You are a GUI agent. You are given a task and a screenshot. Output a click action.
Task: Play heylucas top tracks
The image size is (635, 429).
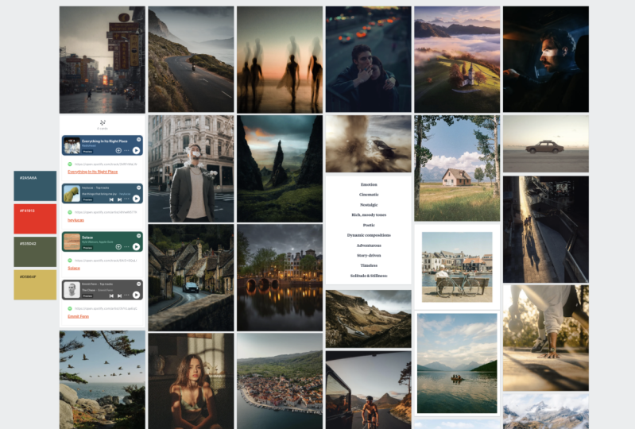(x=136, y=199)
